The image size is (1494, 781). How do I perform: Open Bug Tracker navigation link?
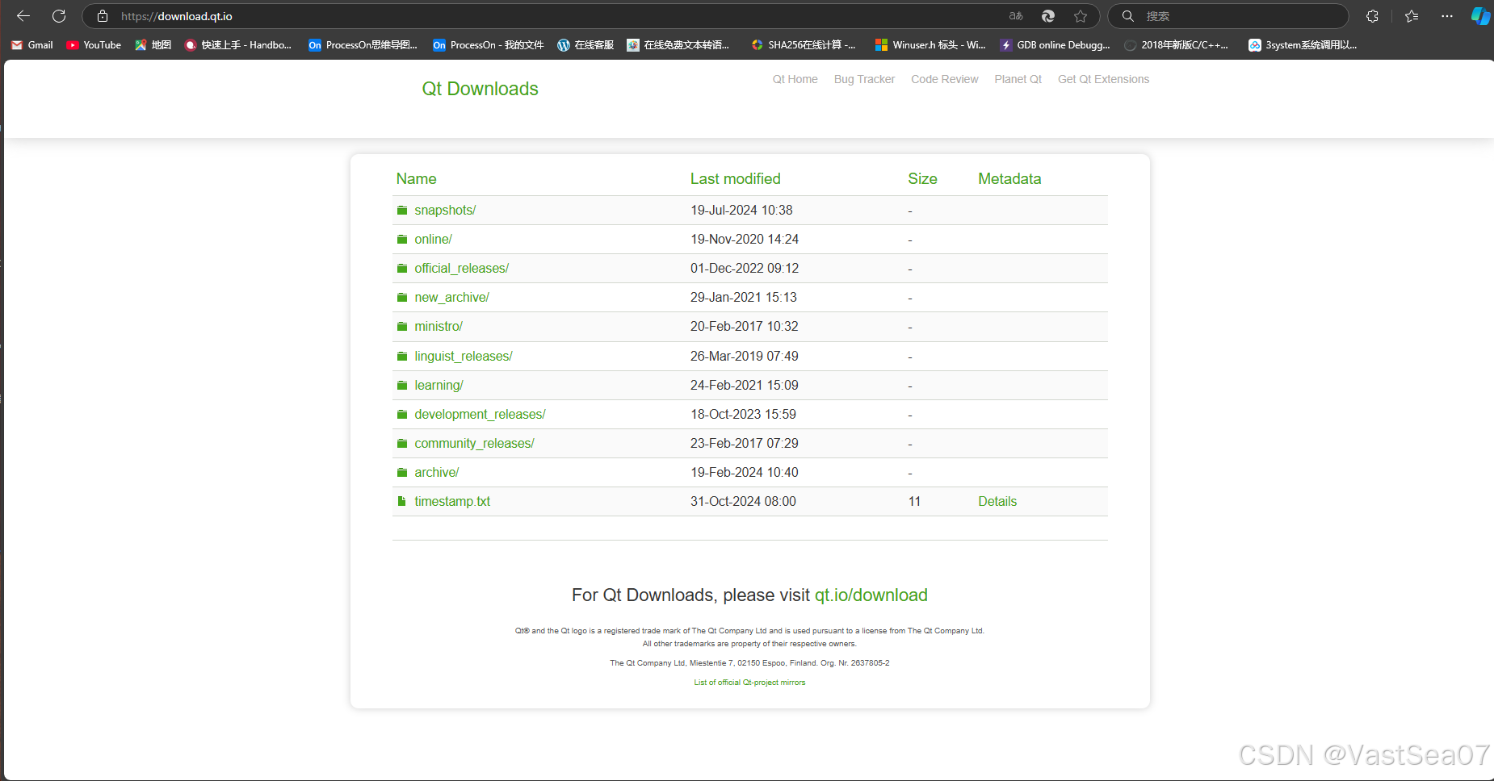coord(864,79)
